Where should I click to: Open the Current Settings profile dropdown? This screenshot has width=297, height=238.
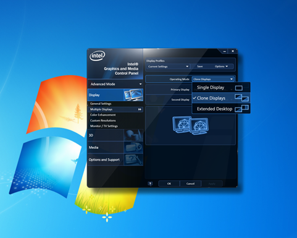click(x=169, y=67)
